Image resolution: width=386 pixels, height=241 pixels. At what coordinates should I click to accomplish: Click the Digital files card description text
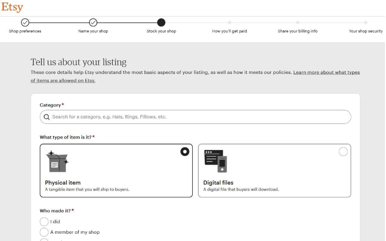tap(241, 189)
